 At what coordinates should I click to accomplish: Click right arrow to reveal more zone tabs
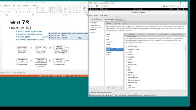point(185,35)
